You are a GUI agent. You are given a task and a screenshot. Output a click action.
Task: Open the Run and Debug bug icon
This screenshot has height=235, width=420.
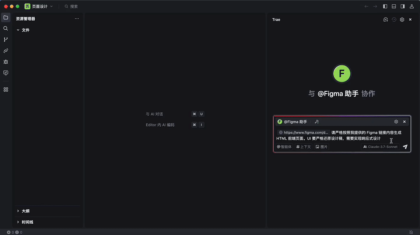click(6, 62)
